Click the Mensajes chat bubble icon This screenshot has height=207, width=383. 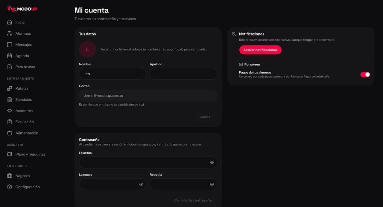(x=10, y=45)
